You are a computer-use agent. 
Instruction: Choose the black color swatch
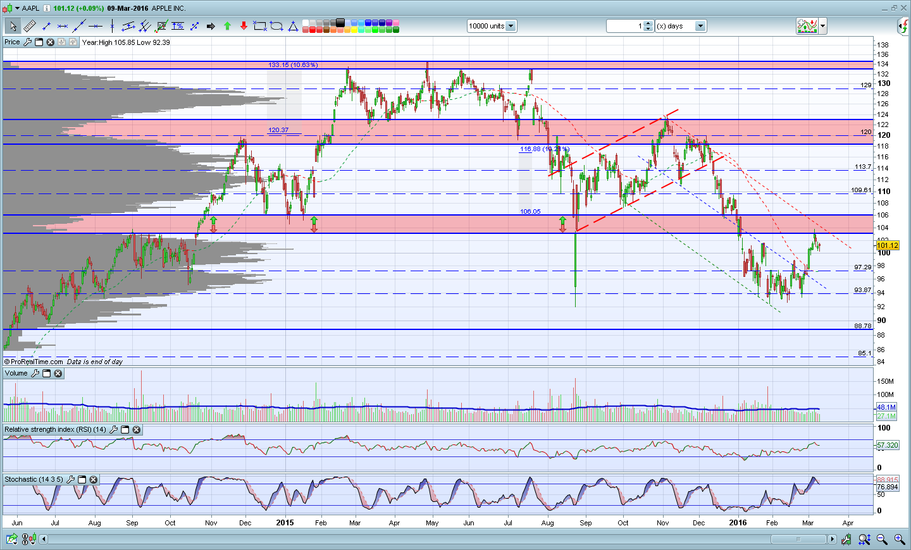pyautogui.click(x=340, y=23)
